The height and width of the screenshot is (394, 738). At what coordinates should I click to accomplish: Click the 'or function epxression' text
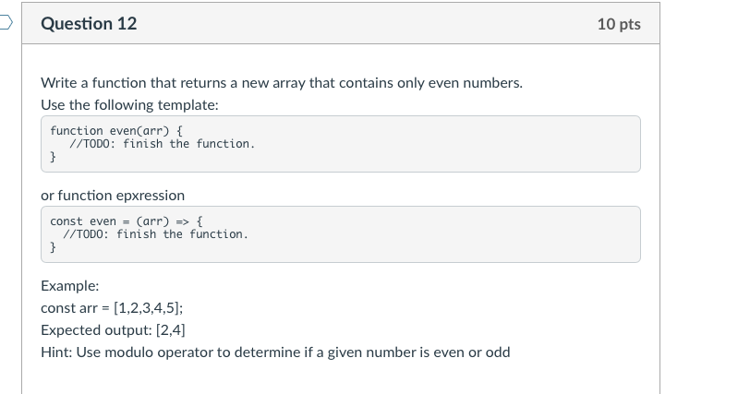coord(113,195)
